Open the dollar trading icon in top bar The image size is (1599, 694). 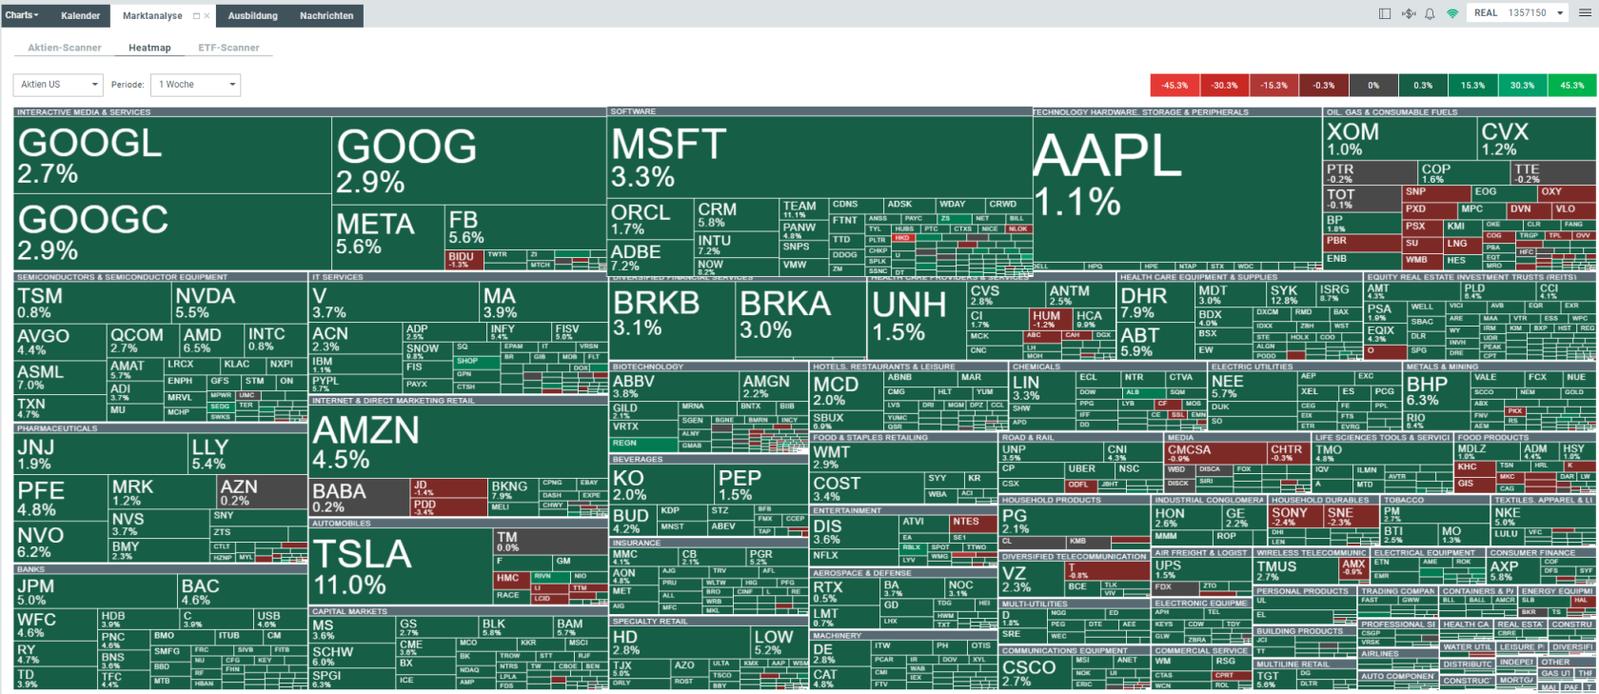tap(1409, 13)
